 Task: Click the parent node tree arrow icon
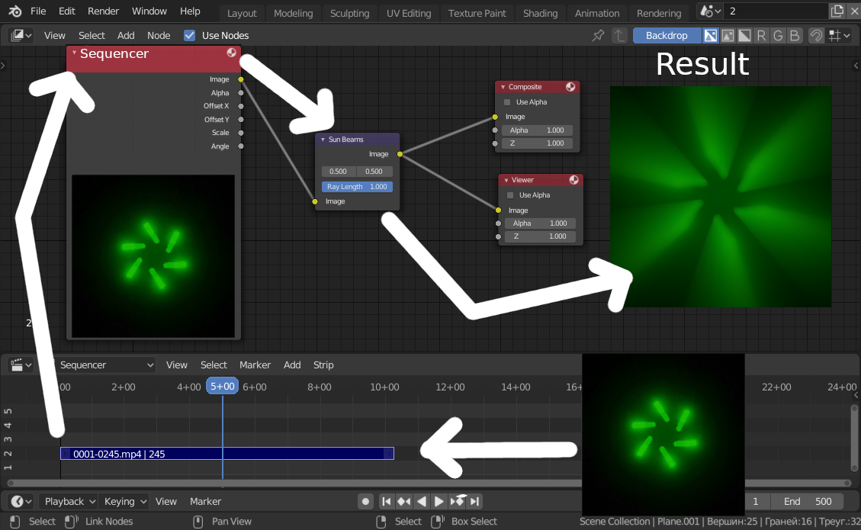[x=619, y=36]
